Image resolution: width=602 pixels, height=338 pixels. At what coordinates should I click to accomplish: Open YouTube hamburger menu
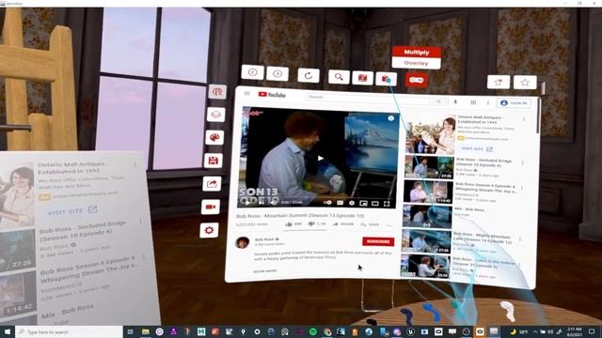247,93
